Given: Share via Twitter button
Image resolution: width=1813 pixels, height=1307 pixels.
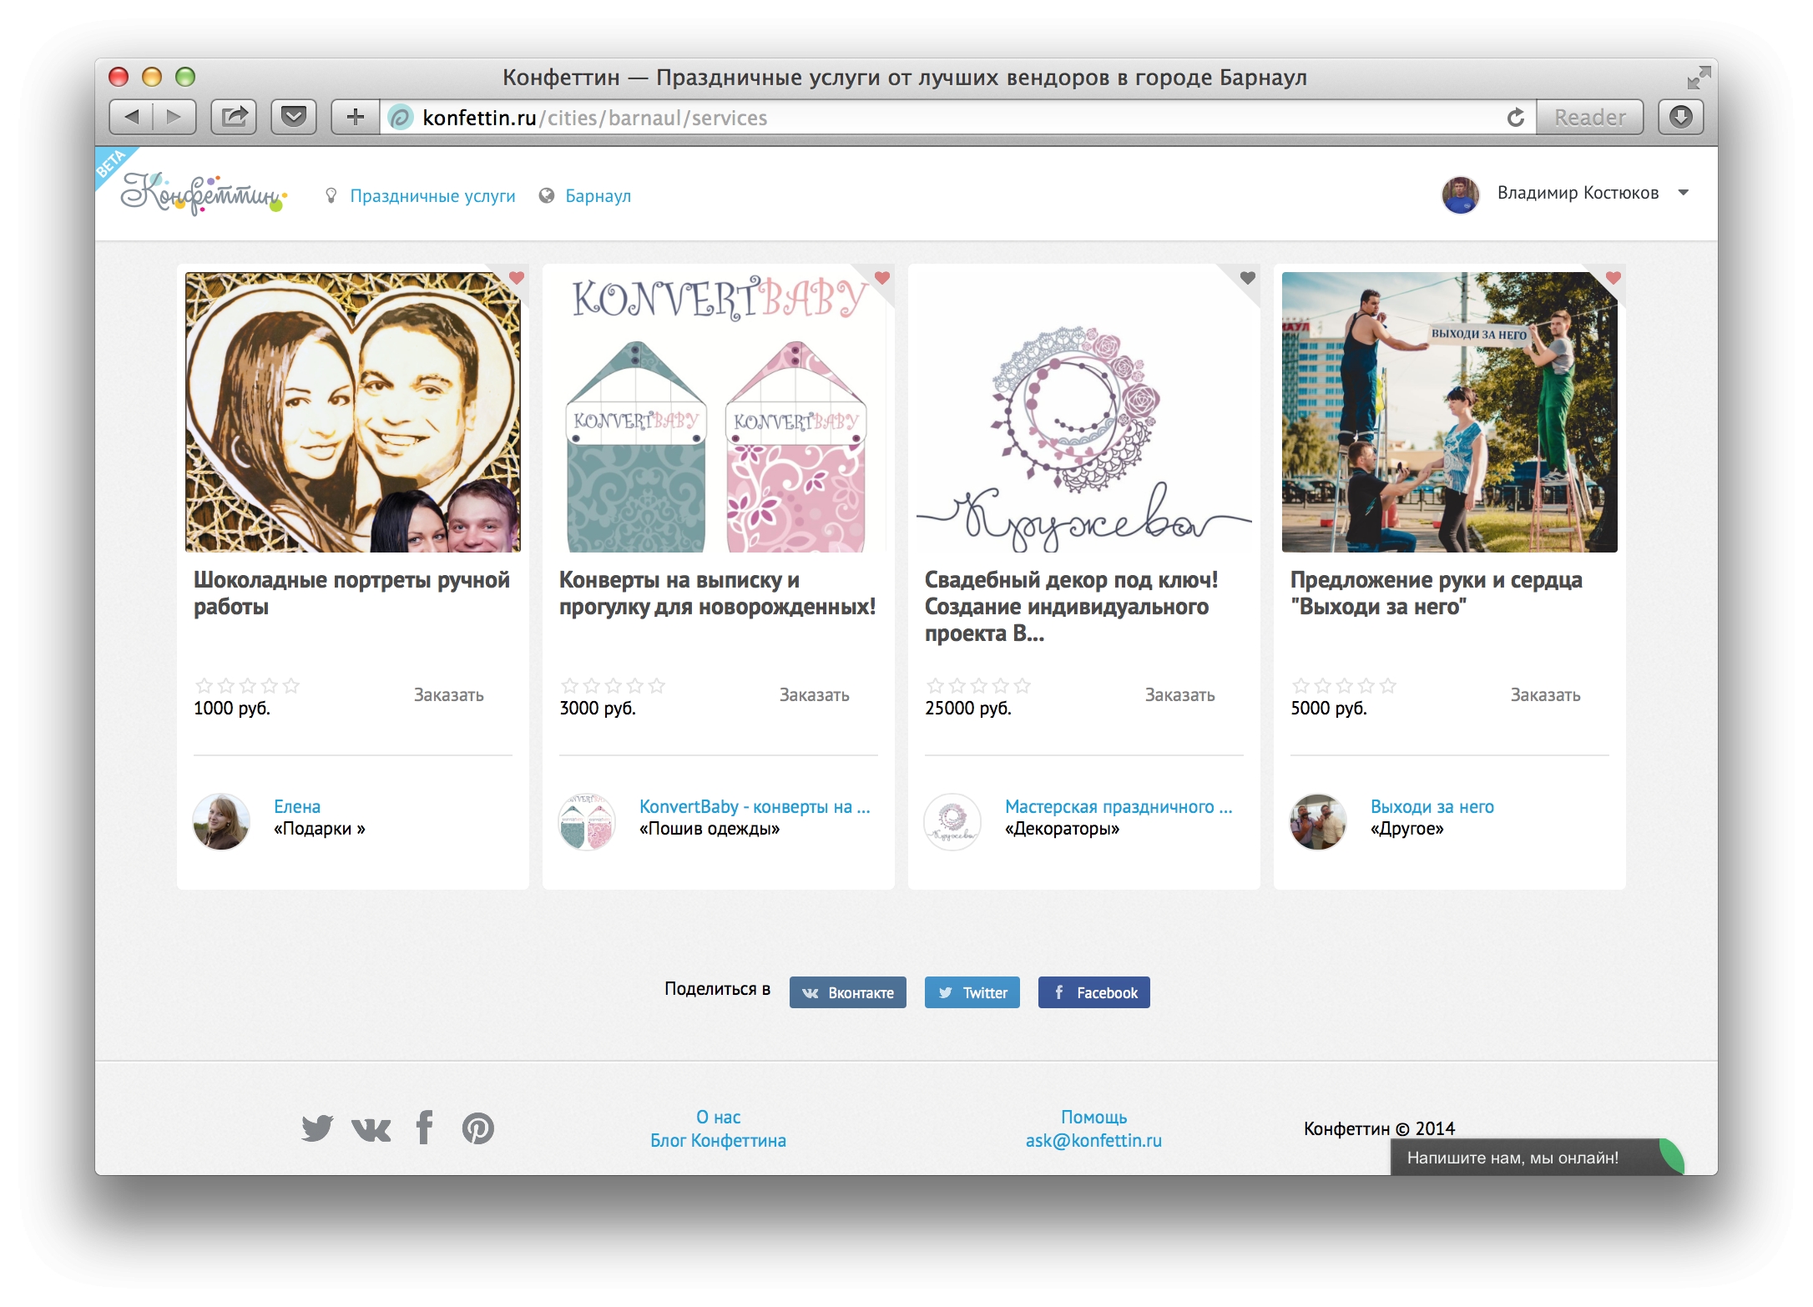Looking at the screenshot, I should point(972,992).
